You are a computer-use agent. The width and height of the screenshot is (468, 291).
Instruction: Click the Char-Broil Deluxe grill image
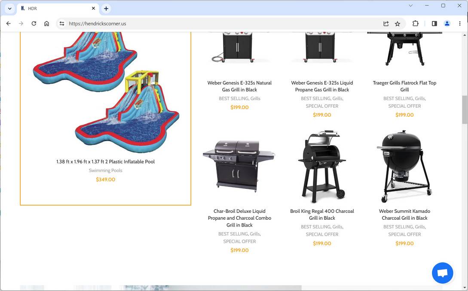(x=239, y=166)
